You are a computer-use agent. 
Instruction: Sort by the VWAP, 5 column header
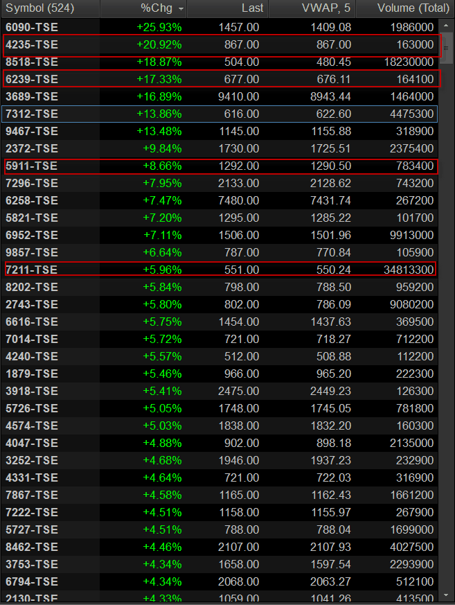coord(328,9)
